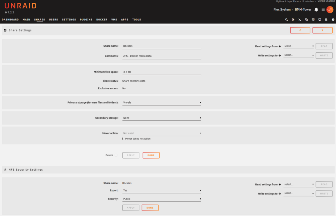The height and width of the screenshot is (216, 336).
Task: Go to the previous share arrow button
Action: click(x=300, y=30)
